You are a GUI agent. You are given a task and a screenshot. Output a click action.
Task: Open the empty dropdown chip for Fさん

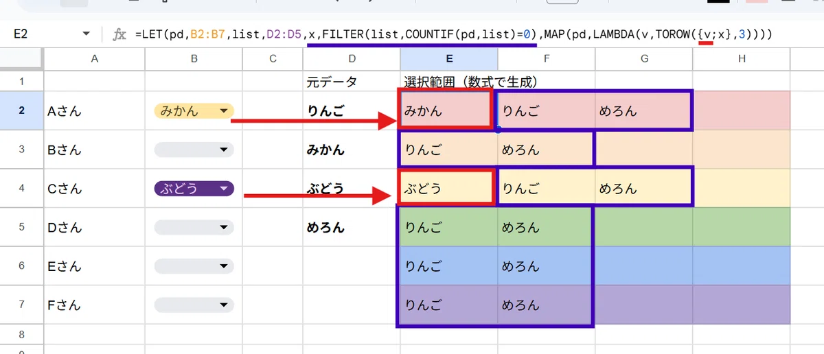point(194,305)
